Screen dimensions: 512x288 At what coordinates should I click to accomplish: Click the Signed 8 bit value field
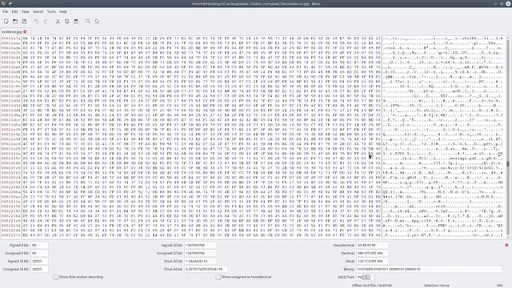(x=39, y=245)
